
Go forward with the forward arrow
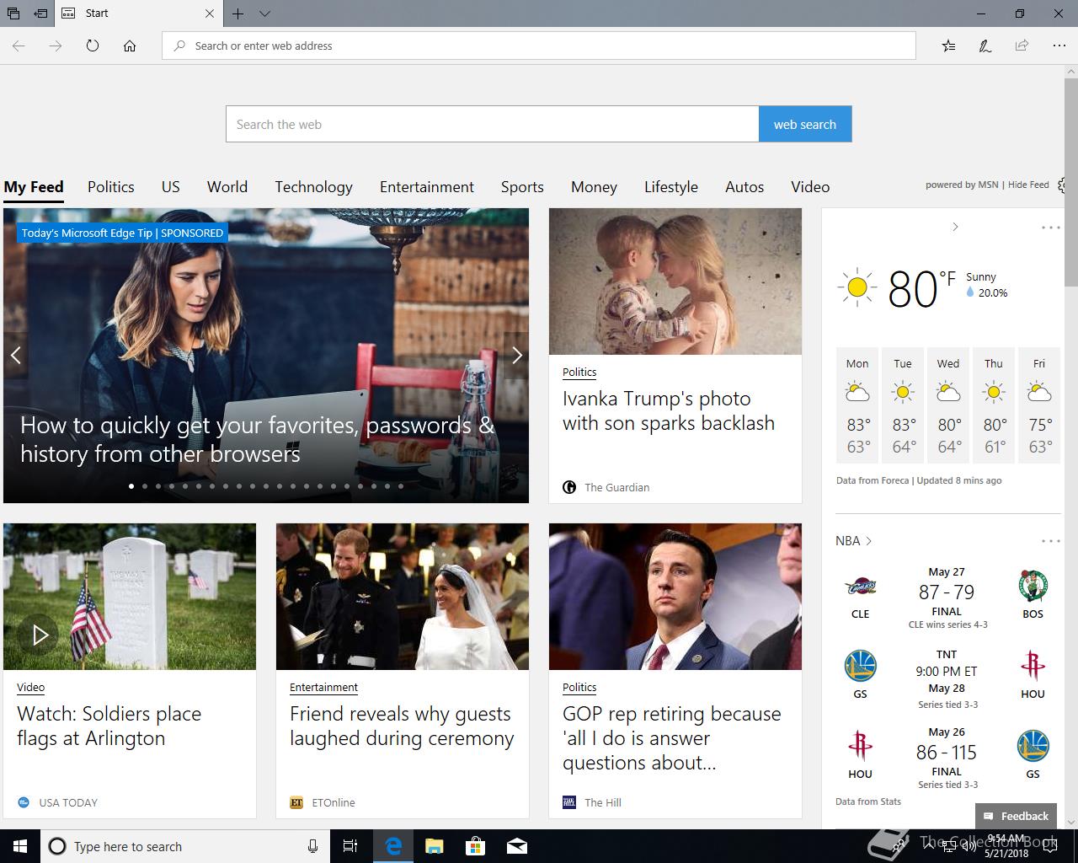(x=56, y=46)
